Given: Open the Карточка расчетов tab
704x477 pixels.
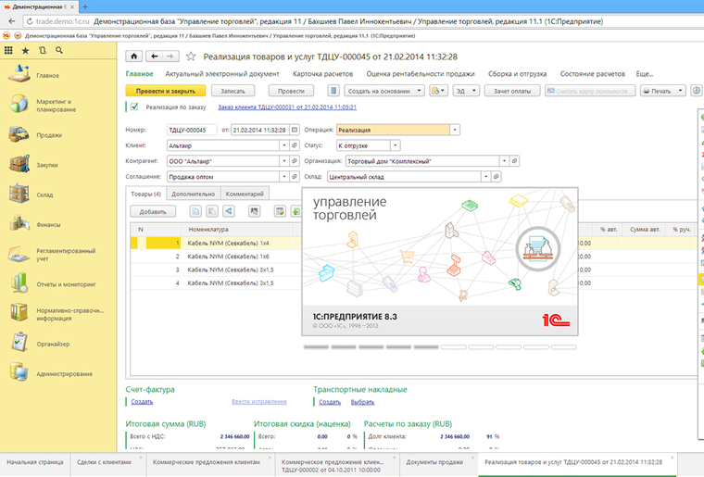Looking at the screenshot, I should (321, 73).
